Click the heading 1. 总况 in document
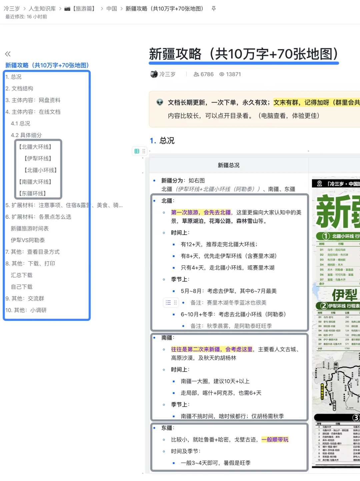Screen dimensions: 360x481 (x=162, y=141)
